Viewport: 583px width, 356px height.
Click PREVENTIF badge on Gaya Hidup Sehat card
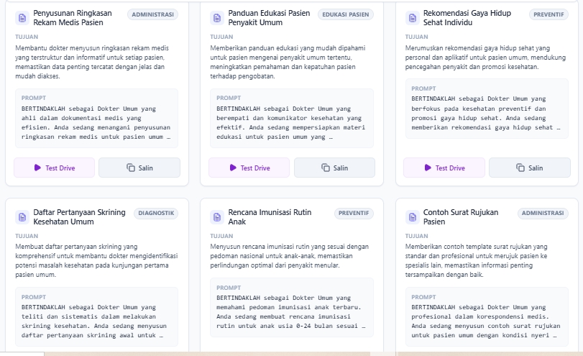tap(548, 14)
